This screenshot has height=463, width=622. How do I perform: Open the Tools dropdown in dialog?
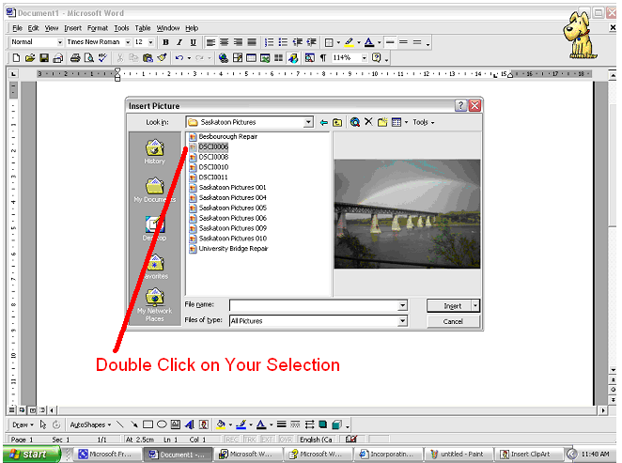tap(423, 122)
